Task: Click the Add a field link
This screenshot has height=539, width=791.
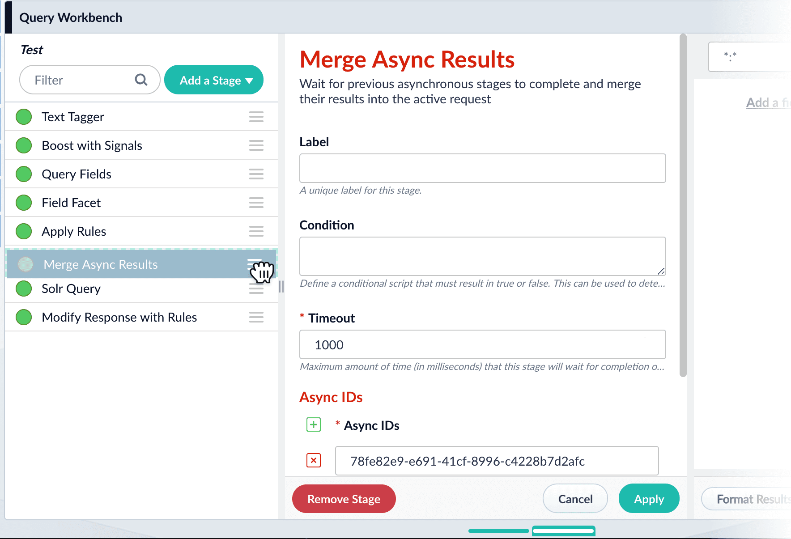Action: pos(768,102)
